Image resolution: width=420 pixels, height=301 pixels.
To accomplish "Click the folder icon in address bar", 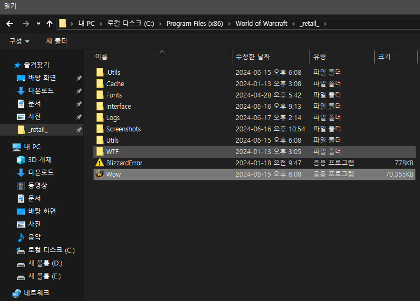I will point(63,23).
